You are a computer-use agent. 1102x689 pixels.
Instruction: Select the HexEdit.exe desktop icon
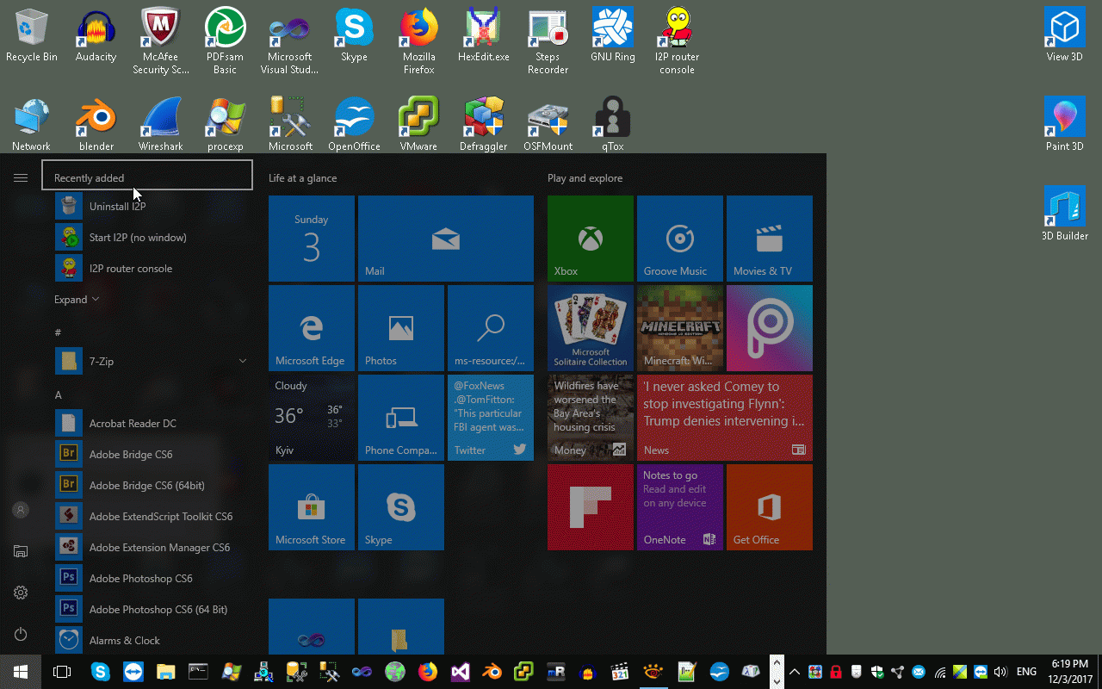[483, 35]
